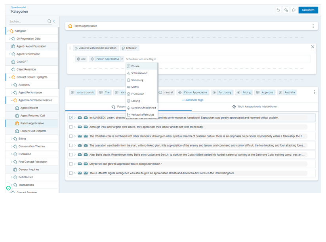This screenshot has height=242, width=326.
Task: Check the Christian core row checkbox
Action: 71,136
